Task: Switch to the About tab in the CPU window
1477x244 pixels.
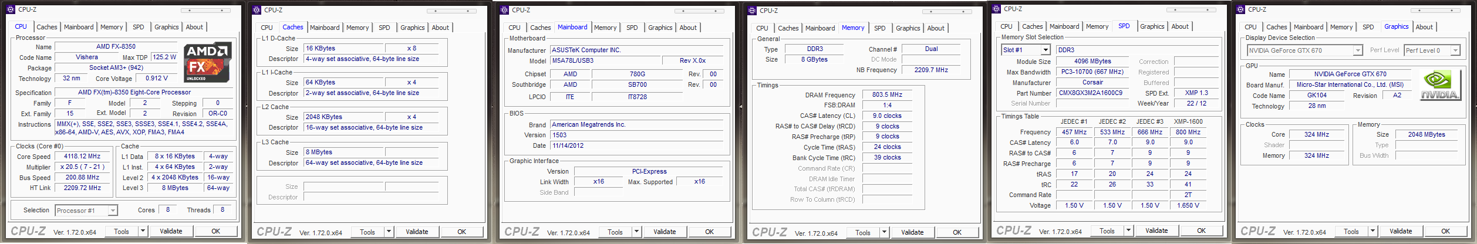Action: point(194,27)
